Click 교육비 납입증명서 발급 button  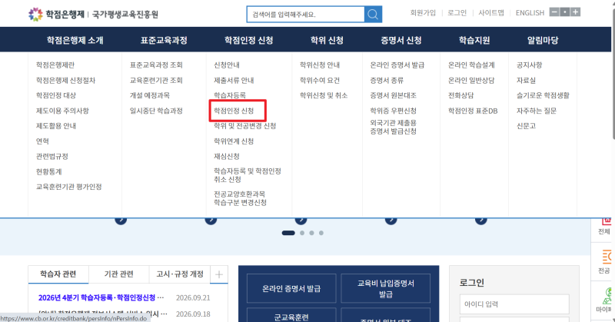[386, 289]
